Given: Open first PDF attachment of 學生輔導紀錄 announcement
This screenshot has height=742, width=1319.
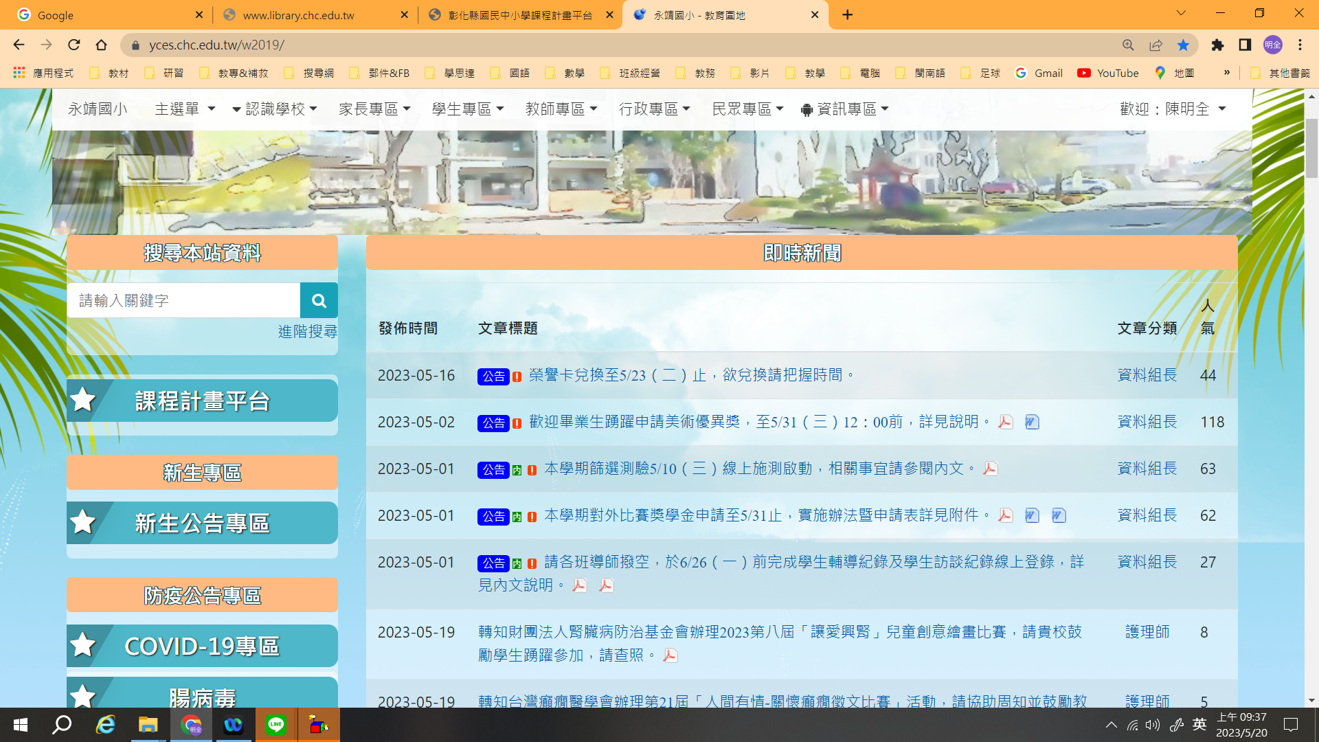Looking at the screenshot, I should pos(580,585).
